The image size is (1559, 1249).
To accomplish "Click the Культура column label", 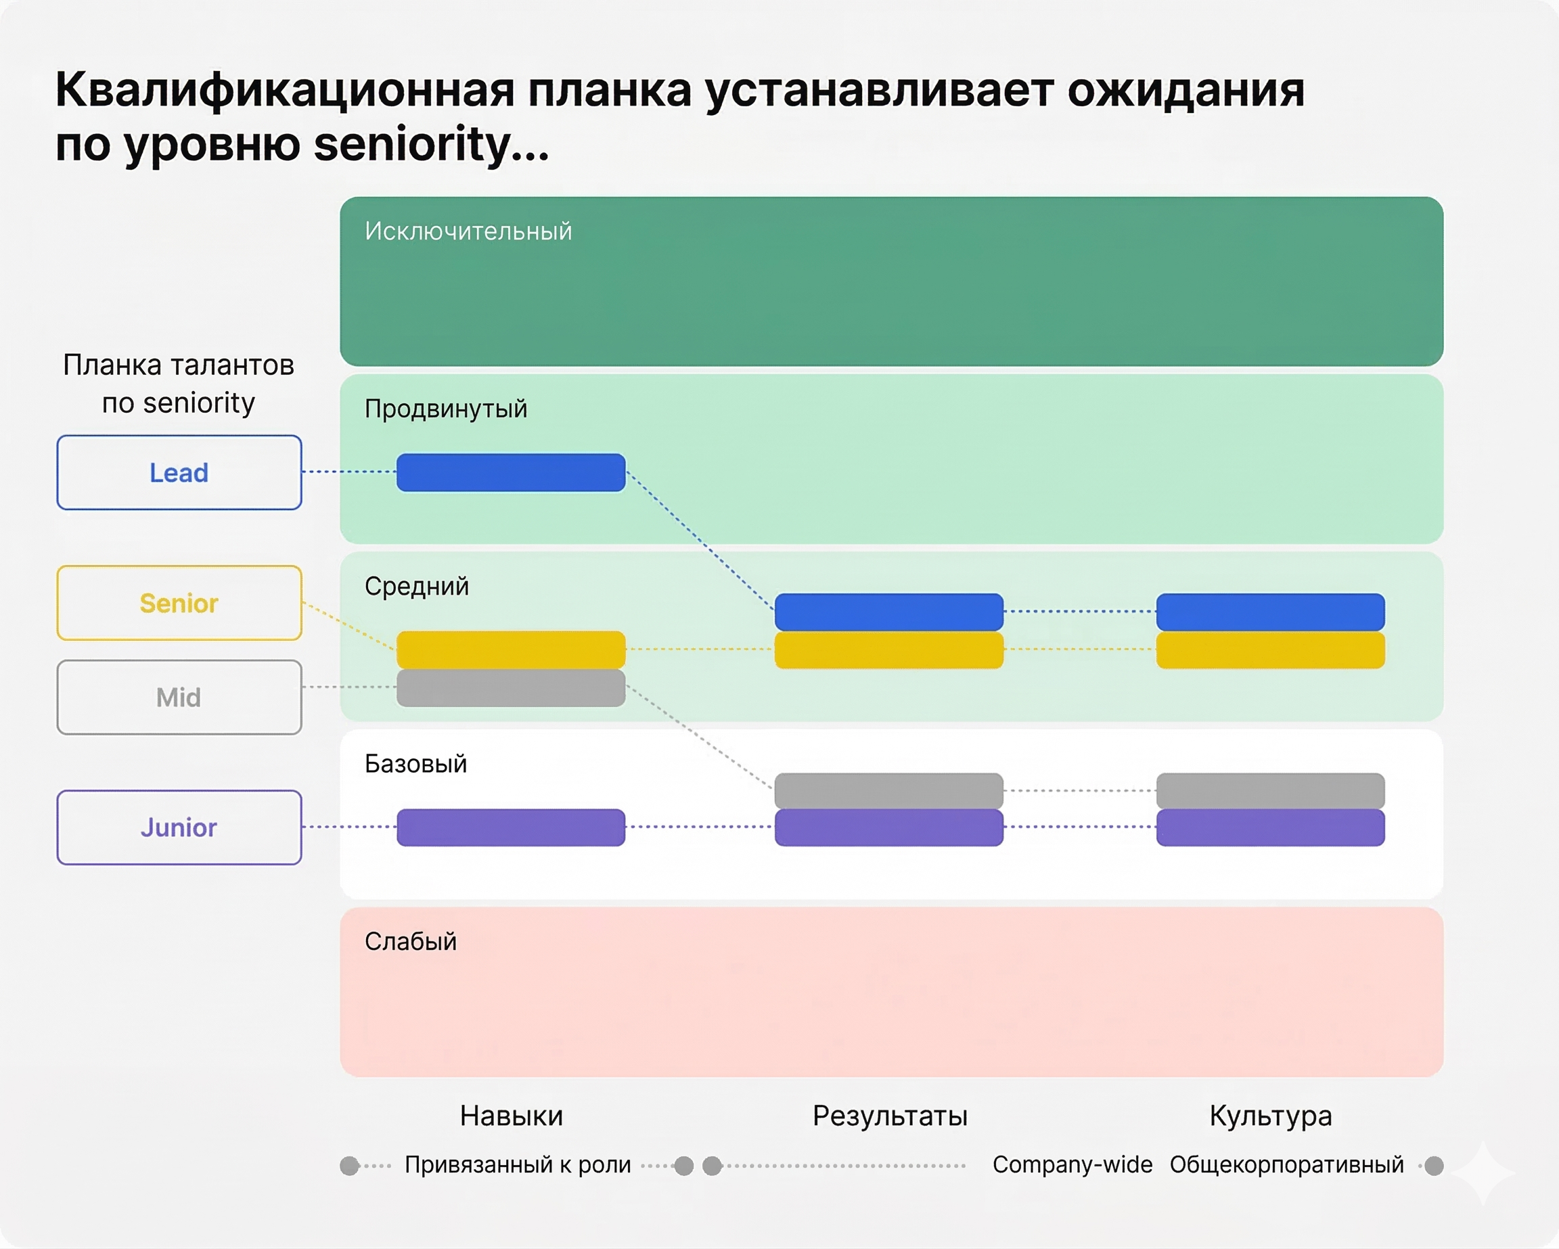I will click(1270, 1115).
